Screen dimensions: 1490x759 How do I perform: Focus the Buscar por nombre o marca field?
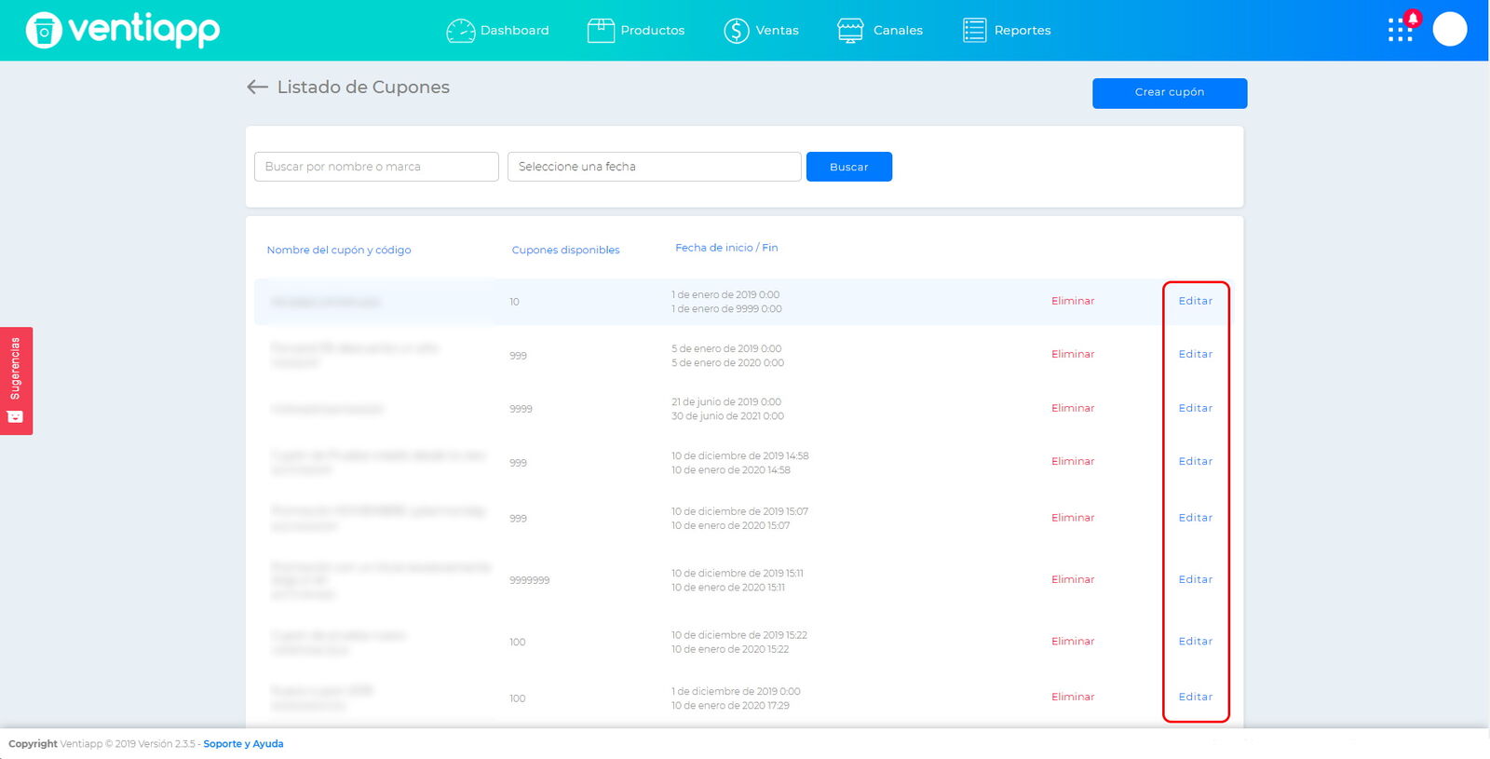tap(376, 167)
